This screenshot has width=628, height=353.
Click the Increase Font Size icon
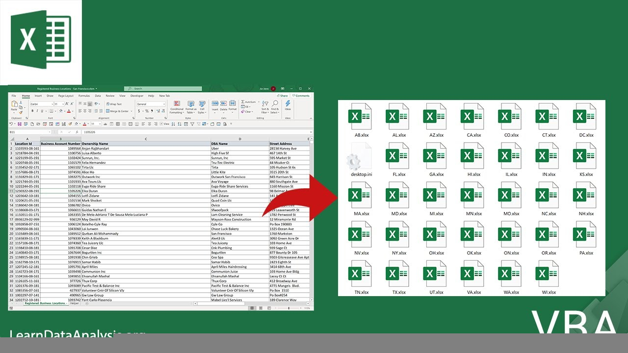[x=67, y=104]
